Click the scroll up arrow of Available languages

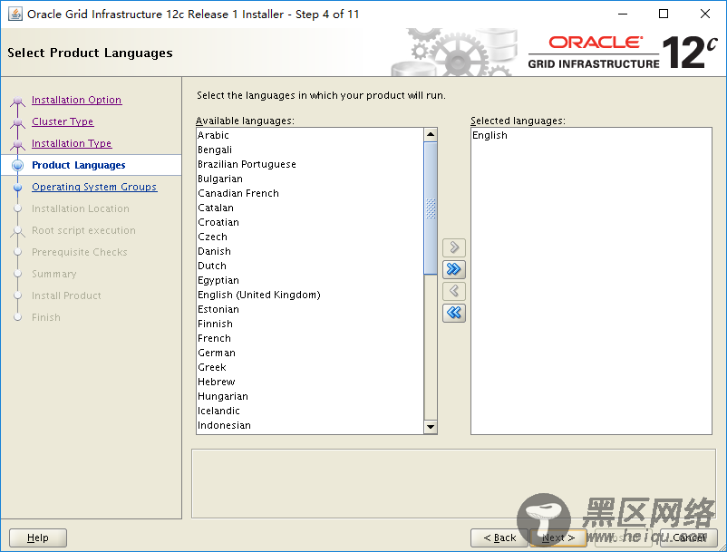click(x=431, y=135)
